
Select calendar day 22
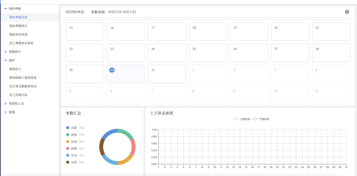(85, 53)
